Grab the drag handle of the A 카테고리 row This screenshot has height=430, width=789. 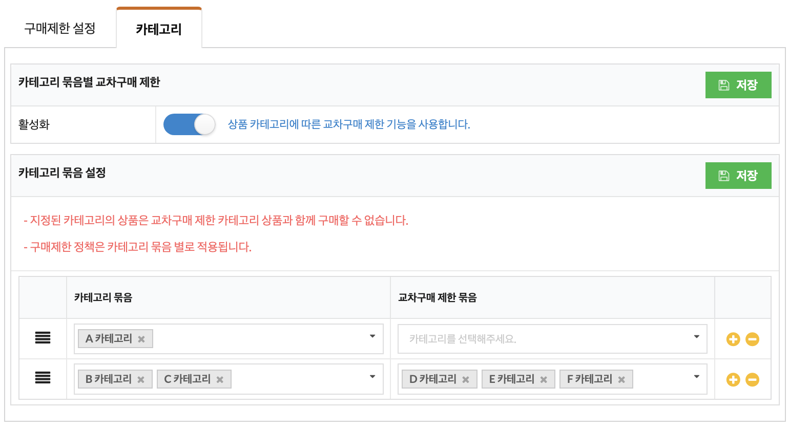(43, 338)
